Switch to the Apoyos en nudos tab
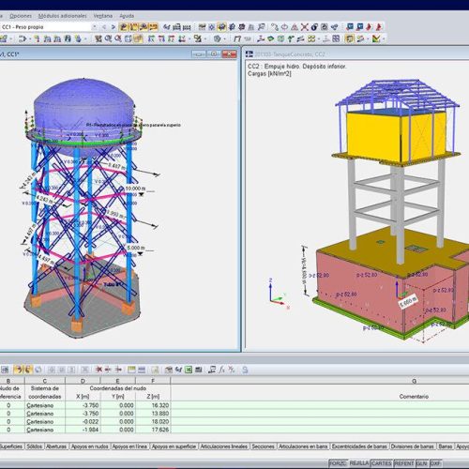Viewport: 469px width, 469px height. point(90,446)
